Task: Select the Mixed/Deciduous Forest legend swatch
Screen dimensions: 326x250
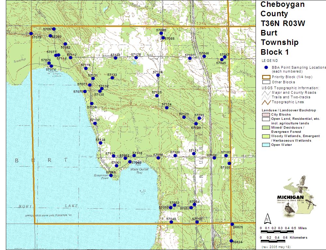Action: click(x=266, y=128)
